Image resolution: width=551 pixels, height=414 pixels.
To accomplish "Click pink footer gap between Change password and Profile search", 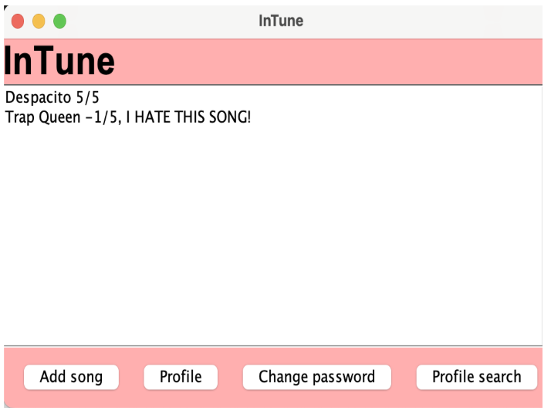I will pyautogui.click(x=404, y=377).
